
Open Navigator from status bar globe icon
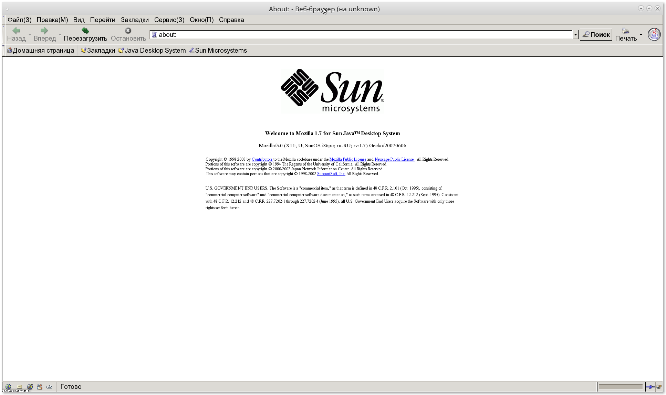(x=8, y=386)
